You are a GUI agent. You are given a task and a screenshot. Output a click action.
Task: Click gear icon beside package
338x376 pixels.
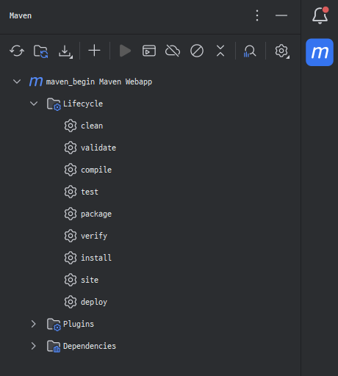tap(71, 214)
